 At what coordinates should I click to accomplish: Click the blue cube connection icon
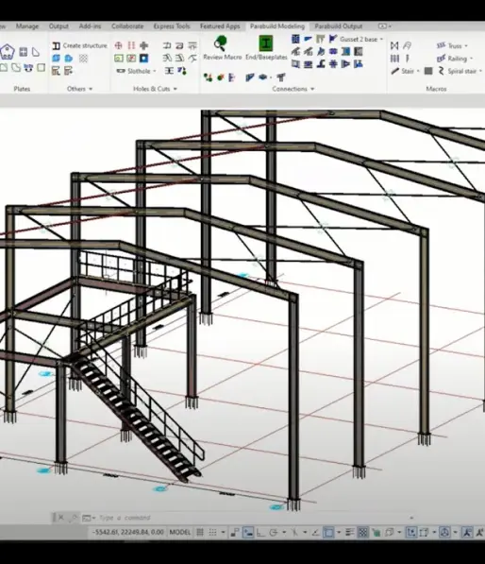[263, 77]
